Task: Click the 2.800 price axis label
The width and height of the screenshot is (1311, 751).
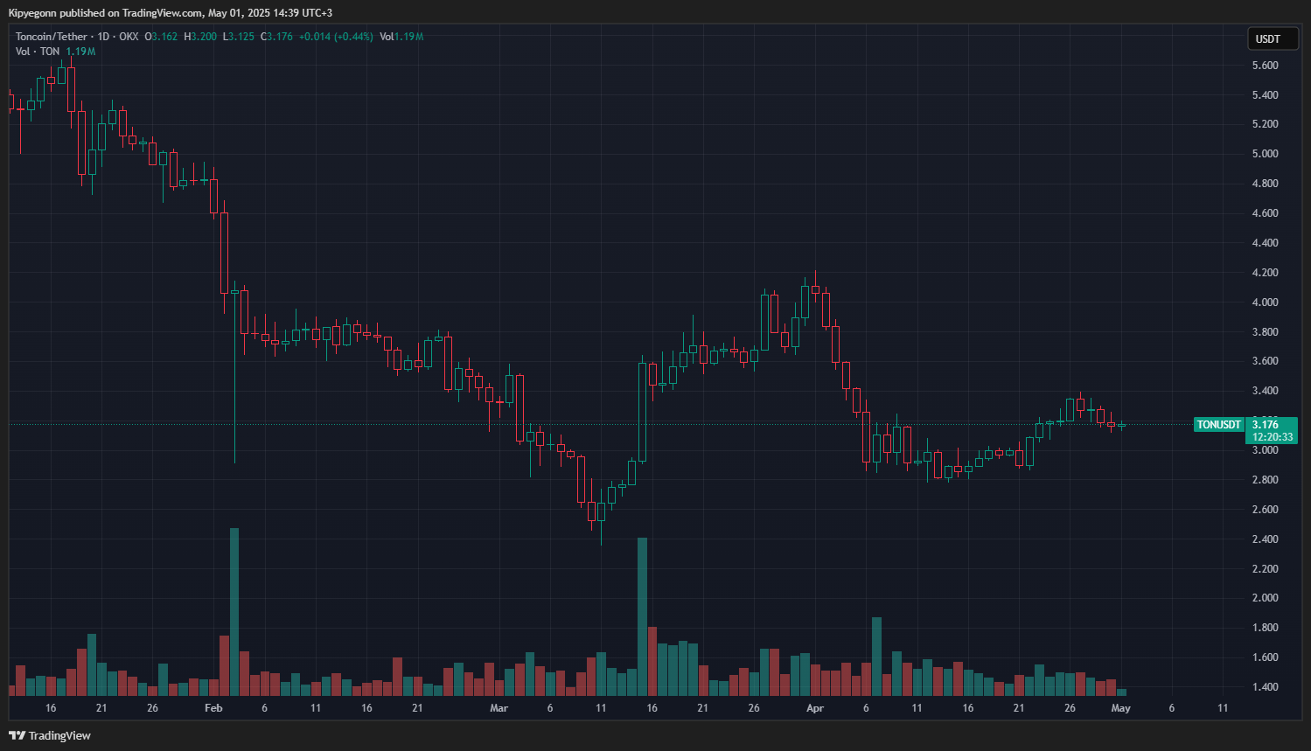Action: point(1265,480)
